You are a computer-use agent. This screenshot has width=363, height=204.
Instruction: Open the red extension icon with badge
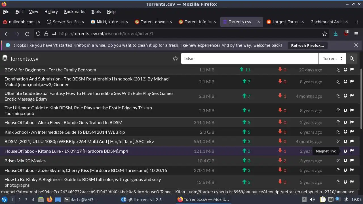click(346, 33)
